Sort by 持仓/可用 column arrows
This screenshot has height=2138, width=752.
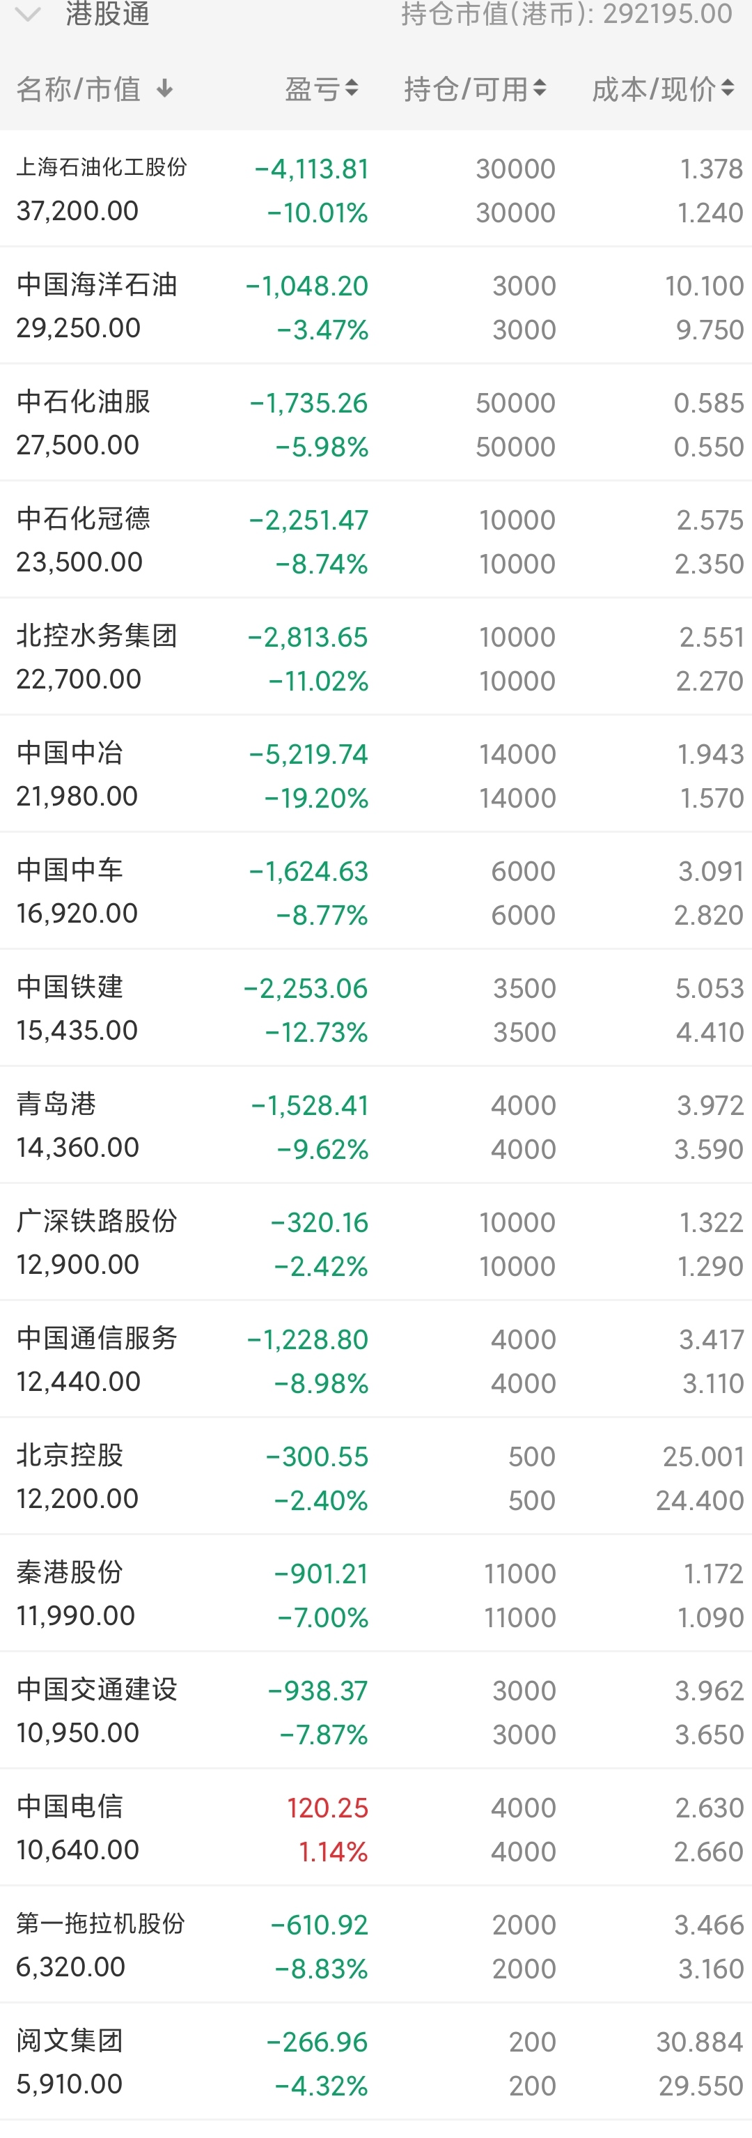[540, 88]
